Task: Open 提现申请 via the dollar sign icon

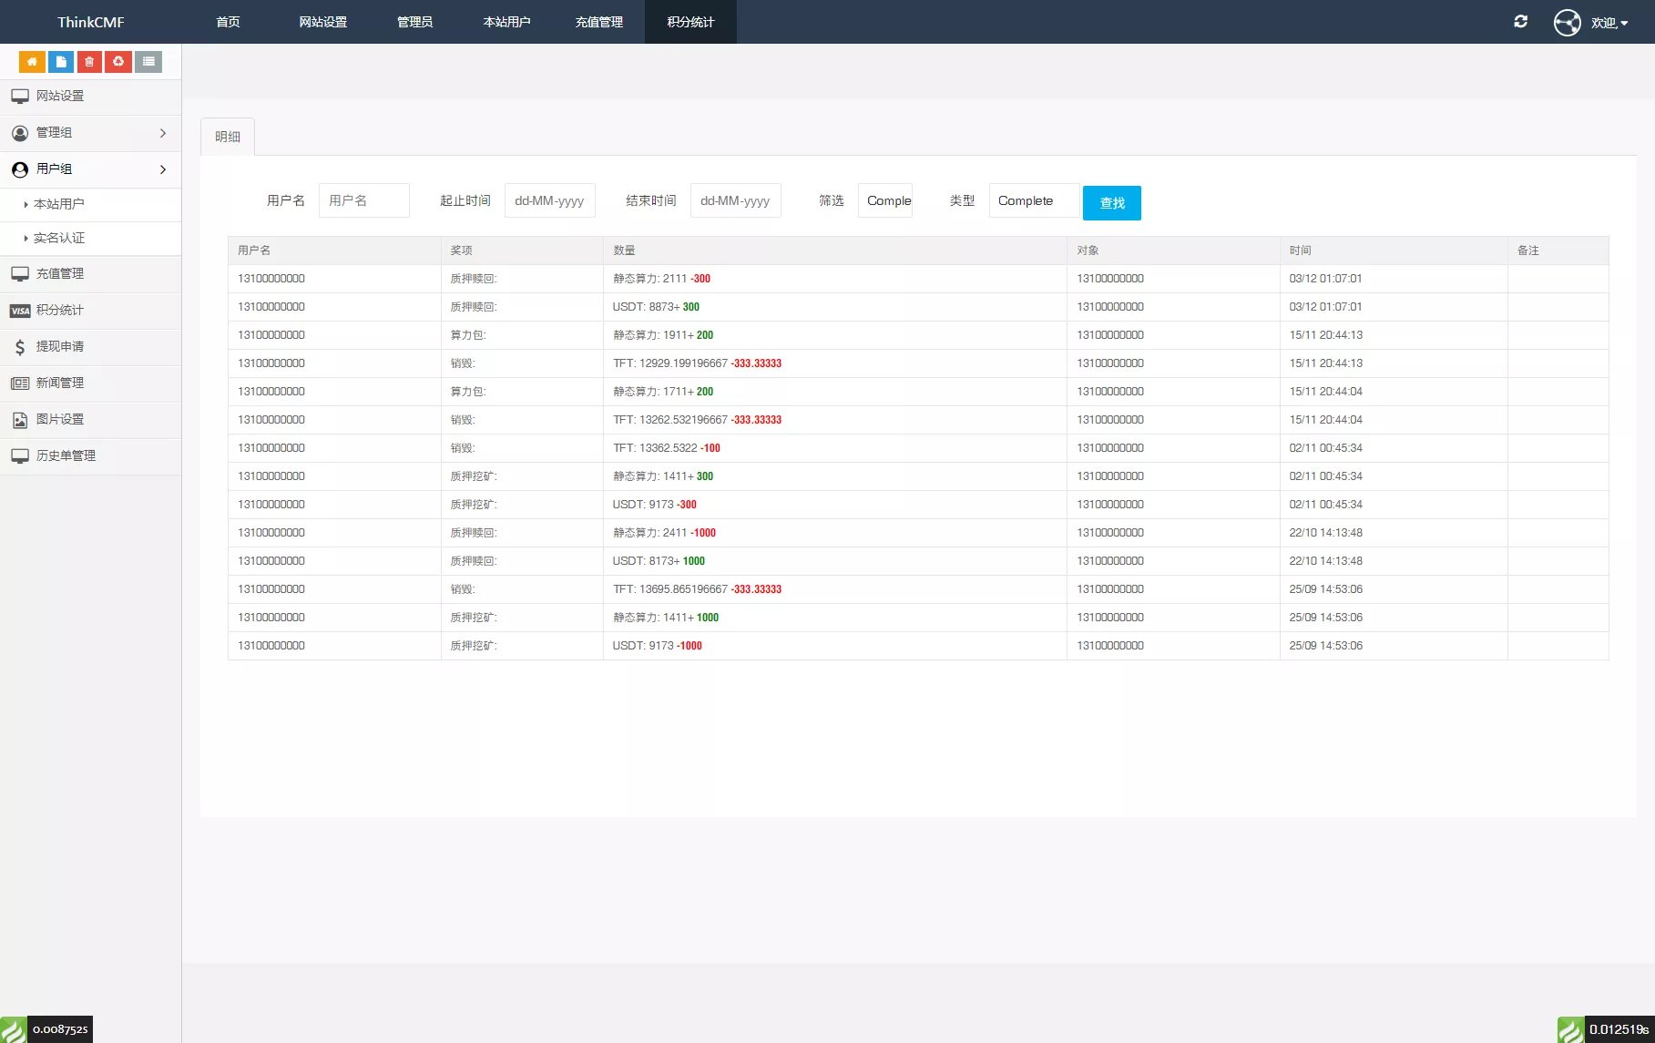Action: tap(20, 347)
